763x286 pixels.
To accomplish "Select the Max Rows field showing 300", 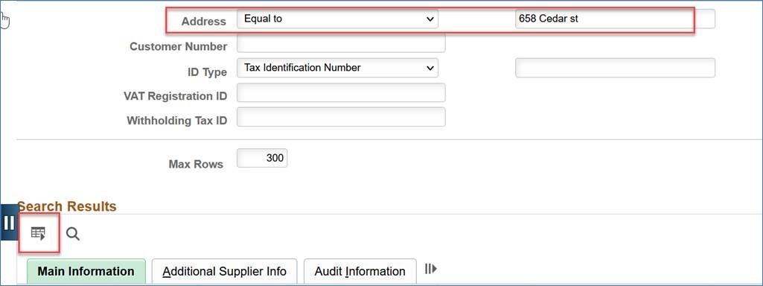I will [262, 158].
